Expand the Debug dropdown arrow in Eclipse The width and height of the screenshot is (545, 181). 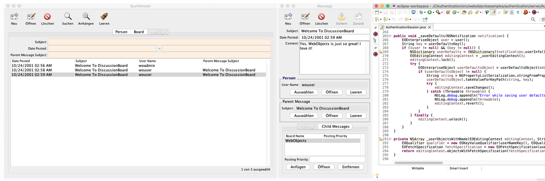point(425,12)
